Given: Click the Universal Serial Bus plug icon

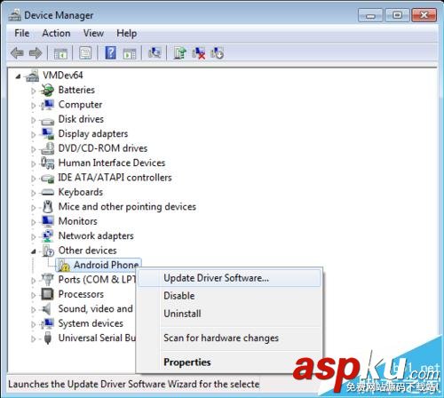Looking at the screenshot, I should pyautogui.click(x=47, y=338).
